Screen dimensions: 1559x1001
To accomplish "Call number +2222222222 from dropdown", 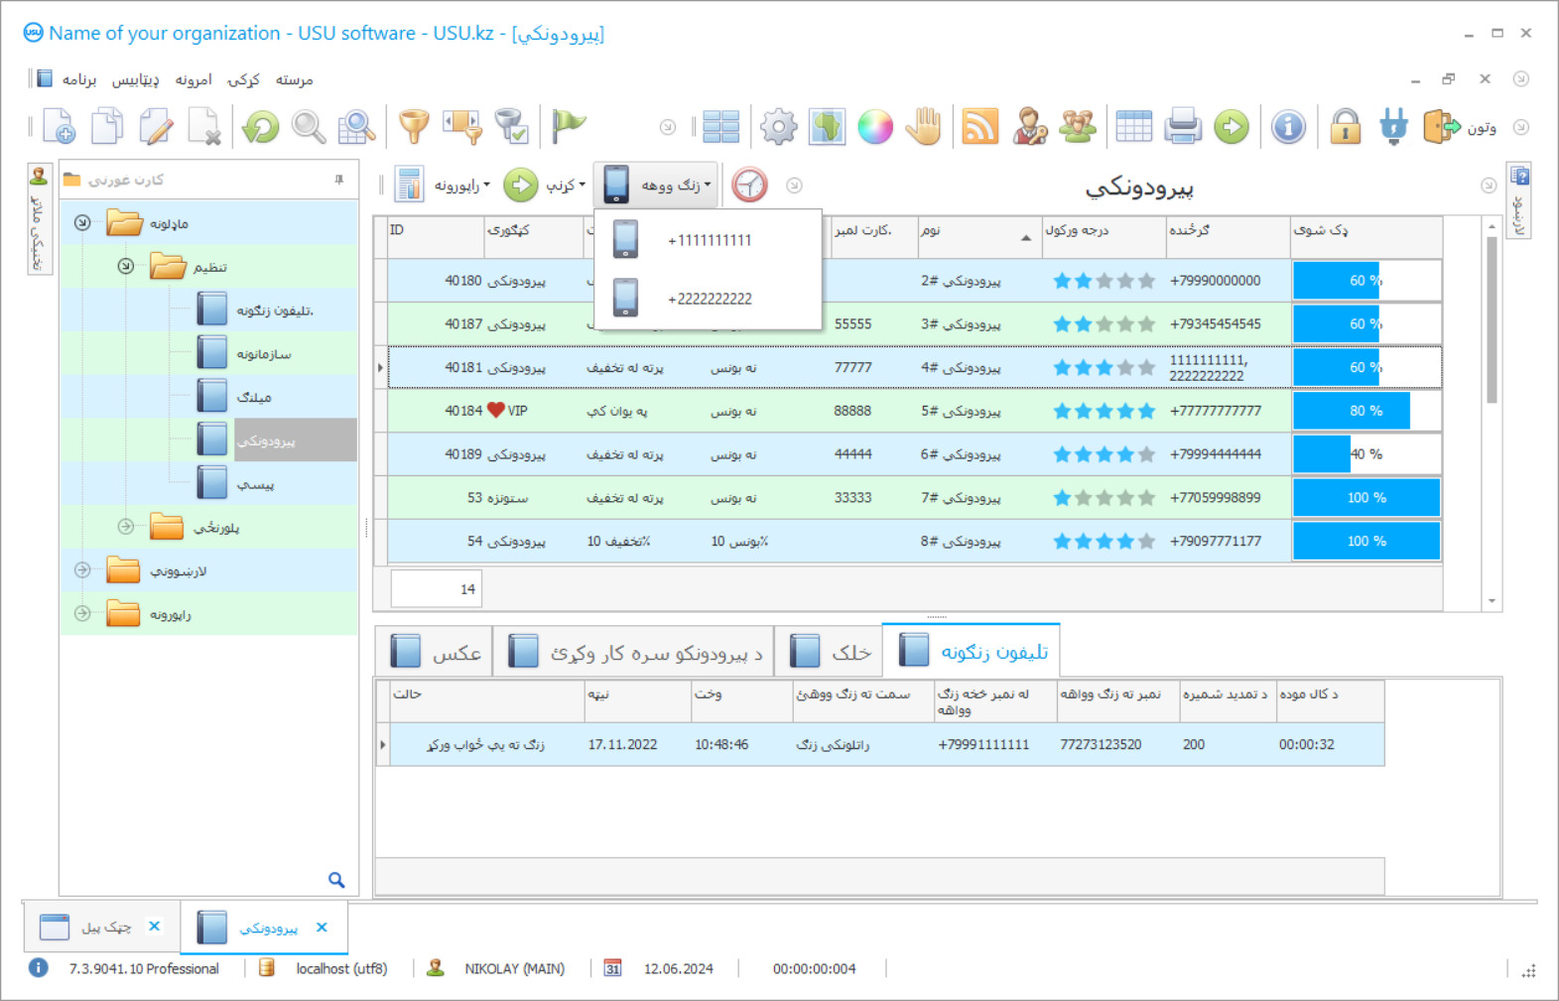I will (x=709, y=299).
